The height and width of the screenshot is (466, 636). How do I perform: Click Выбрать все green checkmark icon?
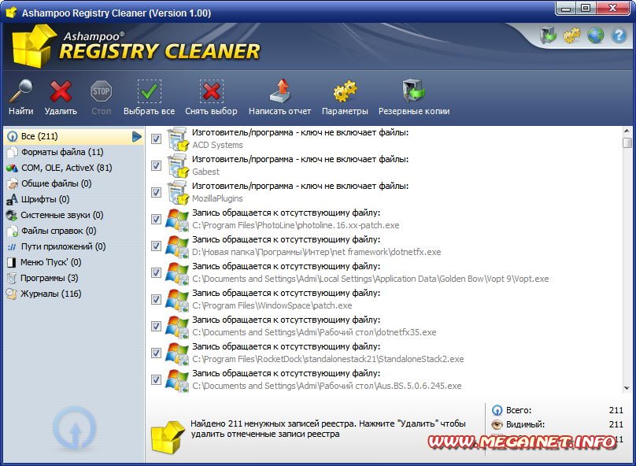(150, 91)
